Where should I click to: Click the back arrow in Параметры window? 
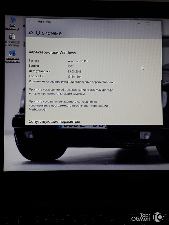(30, 21)
